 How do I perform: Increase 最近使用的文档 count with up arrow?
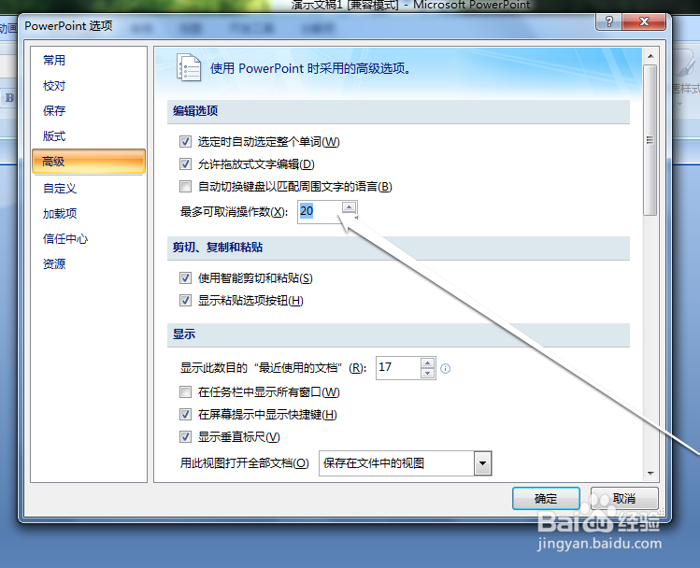[x=428, y=363]
